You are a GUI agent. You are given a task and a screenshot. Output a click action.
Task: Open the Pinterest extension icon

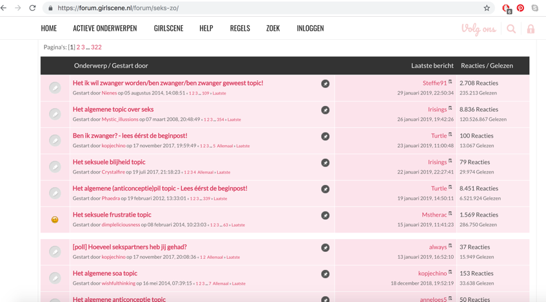520,8
